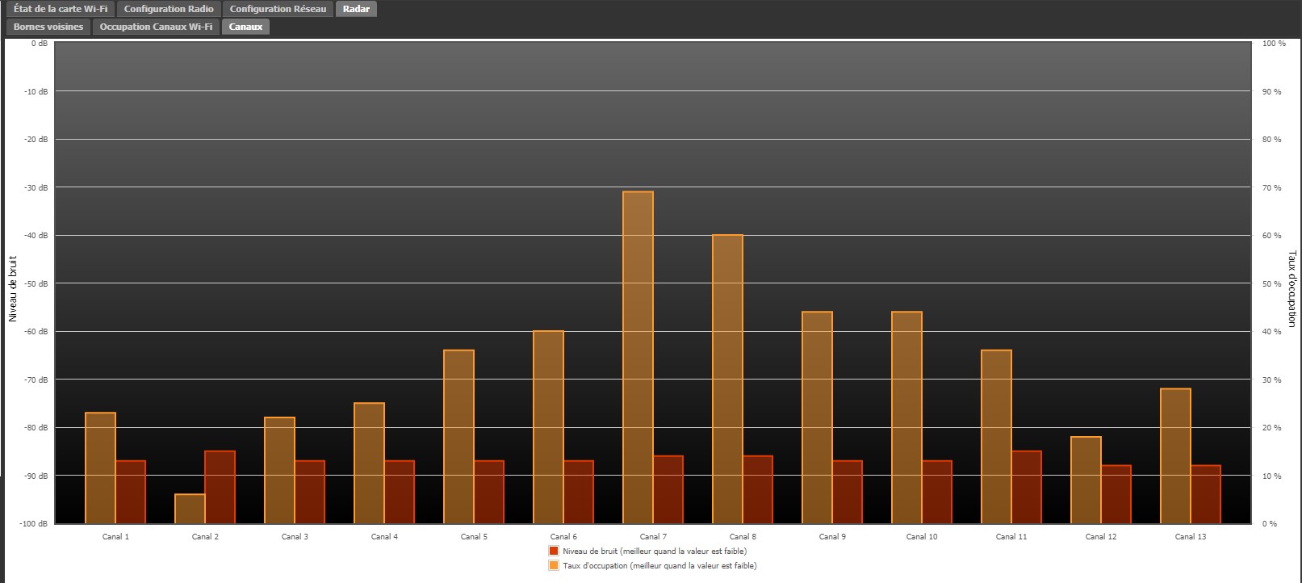Click the '-70 dB' left axis tick label
The width and height of the screenshot is (1302, 583).
[36, 380]
